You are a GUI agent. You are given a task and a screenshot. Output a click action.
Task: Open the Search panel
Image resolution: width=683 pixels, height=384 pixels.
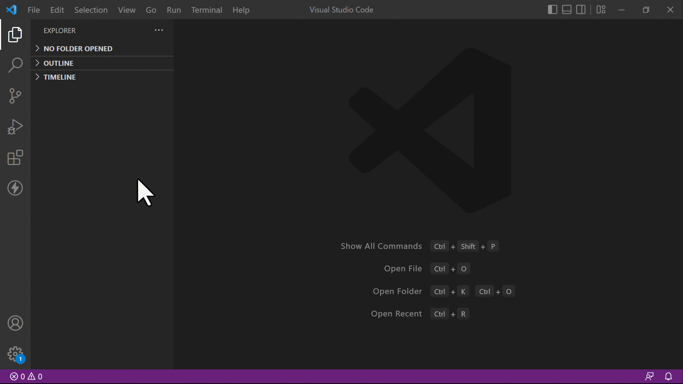(16, 64)
